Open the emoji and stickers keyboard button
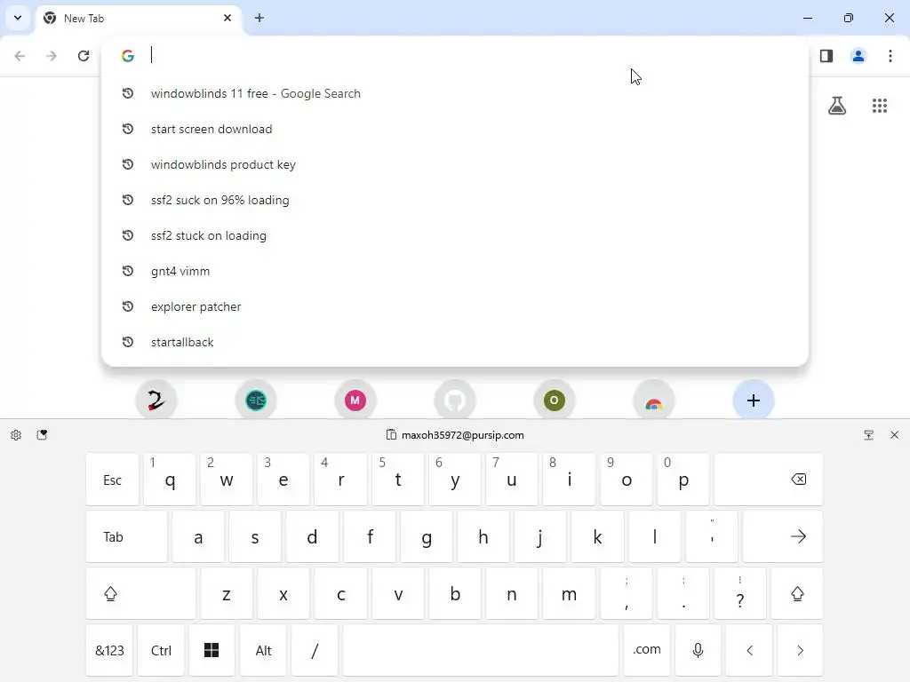 [x=42, y=435]
